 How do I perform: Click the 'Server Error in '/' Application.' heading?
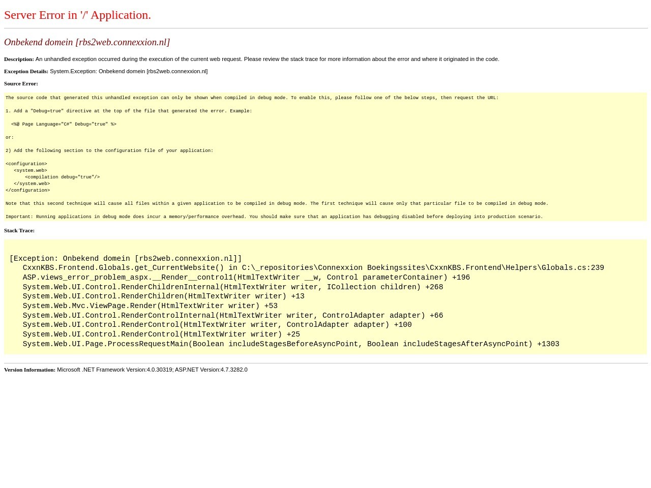pos(77,15)
